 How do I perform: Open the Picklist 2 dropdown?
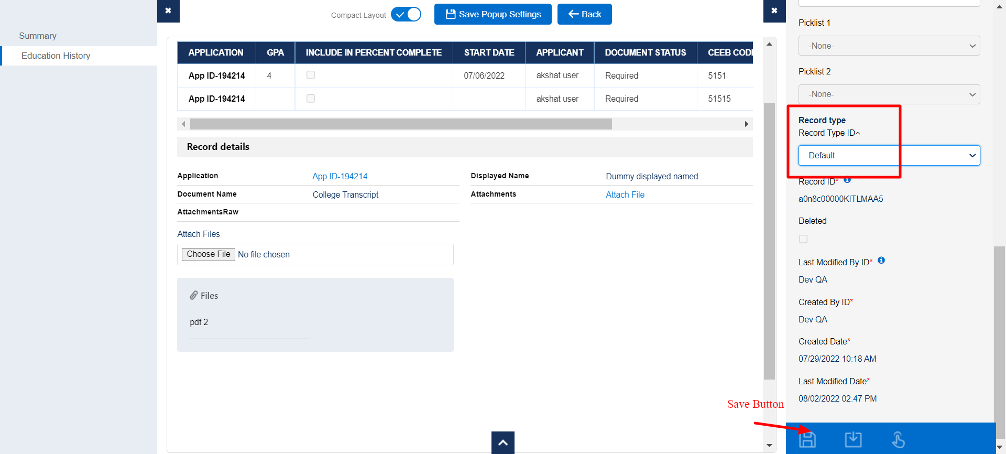tap(889, 94)
